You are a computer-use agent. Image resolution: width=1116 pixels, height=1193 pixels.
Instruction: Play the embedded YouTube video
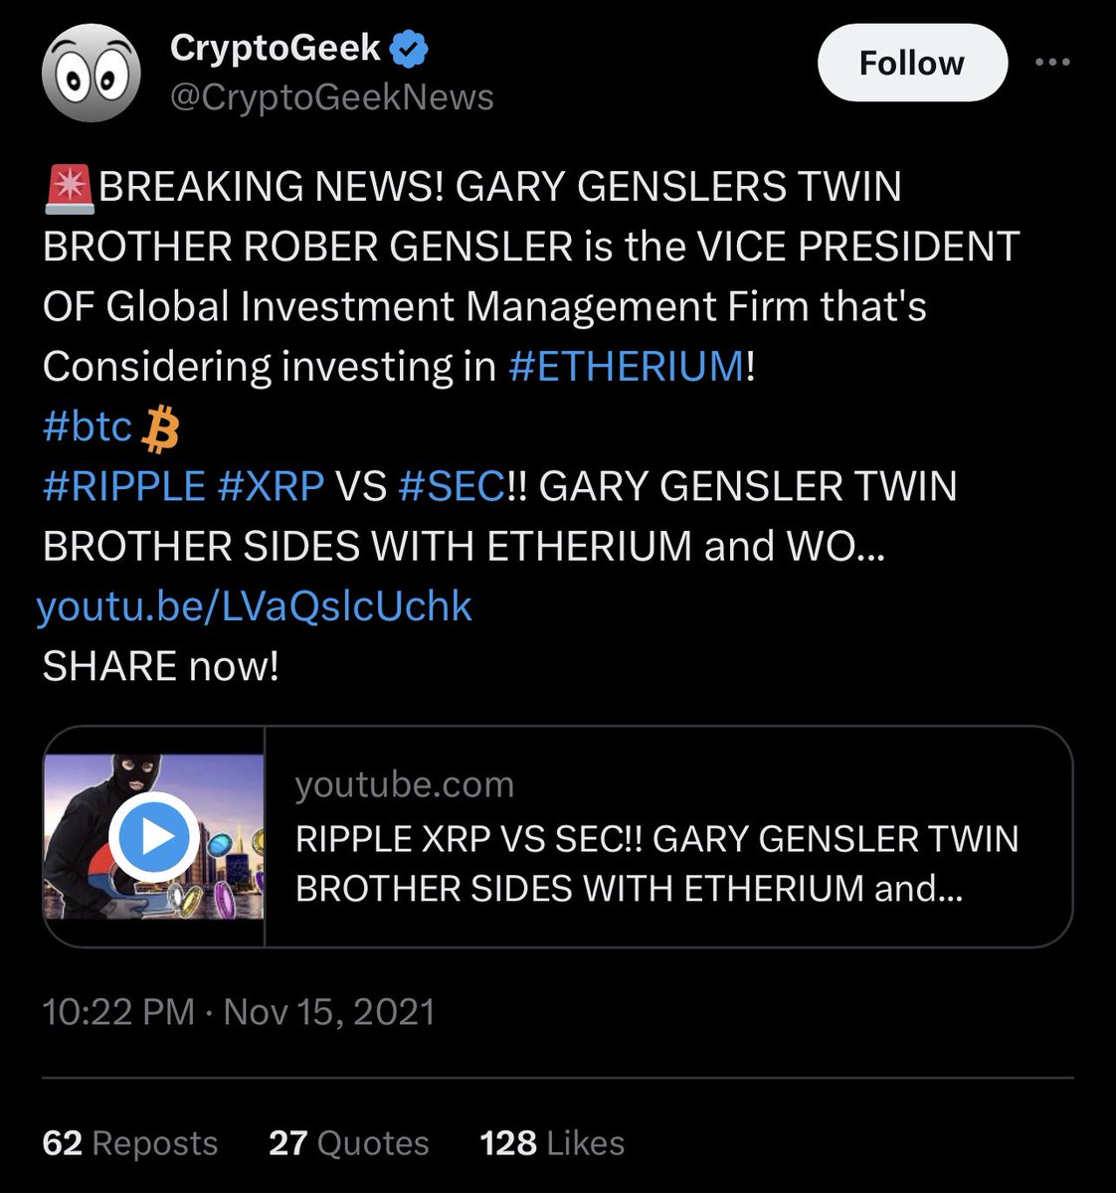(x=153, y=837)
